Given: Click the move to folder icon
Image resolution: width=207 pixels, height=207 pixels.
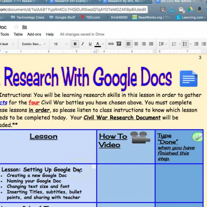Looking at the screenshot, I should pyautogui.click(x=24, y=27).
